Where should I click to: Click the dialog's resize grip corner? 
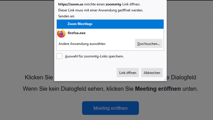pos(165,79)
